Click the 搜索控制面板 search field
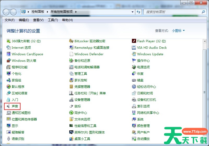This screenshot has height=146, width=209. pos(172,12)
